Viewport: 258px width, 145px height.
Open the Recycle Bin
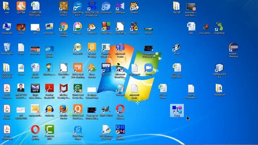(7, 48)
